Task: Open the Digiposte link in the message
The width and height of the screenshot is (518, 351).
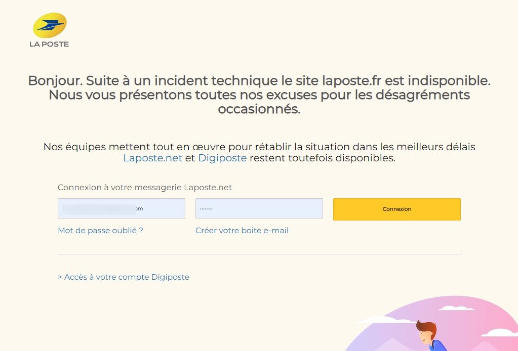Action: pyautogui.click(x=222, y=158)
